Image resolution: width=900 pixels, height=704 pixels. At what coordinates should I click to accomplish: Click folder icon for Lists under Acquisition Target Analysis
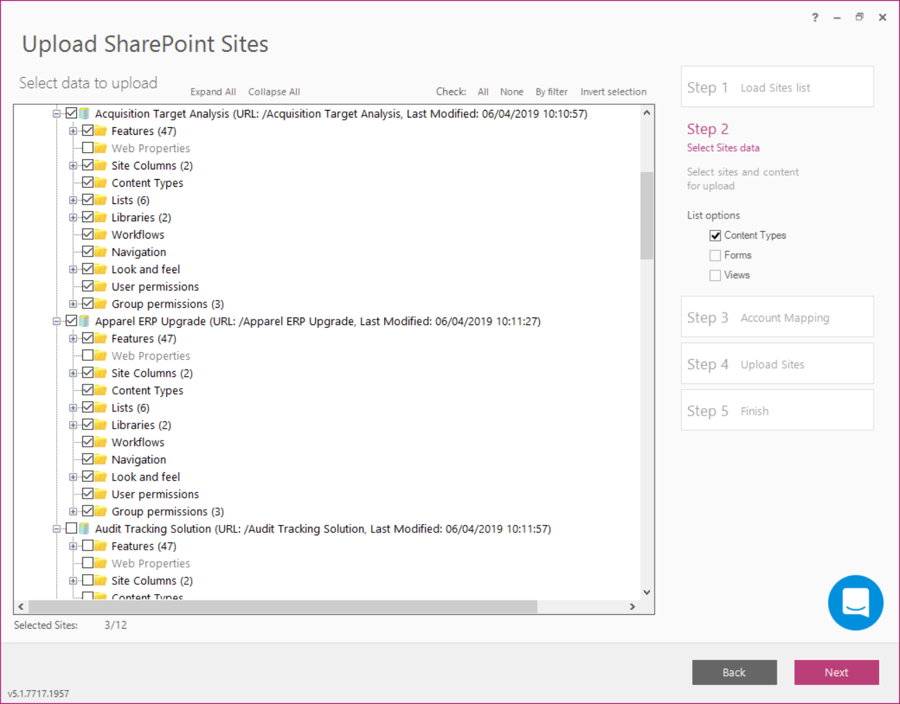coord(101,200)
